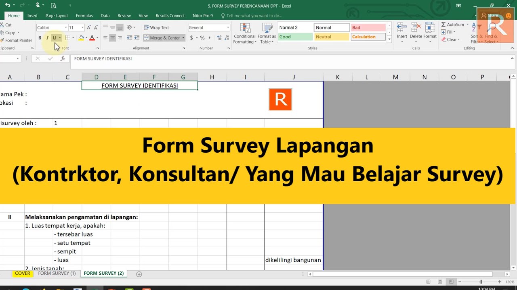
Task: Click Zoom in plus on status bar
Action: [x=500, y=282]
